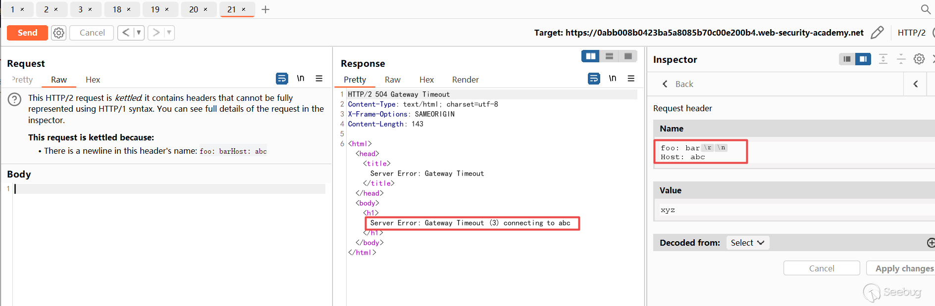
Task: Expand the history back dropdown arrow
Action: tap(139, 33)
